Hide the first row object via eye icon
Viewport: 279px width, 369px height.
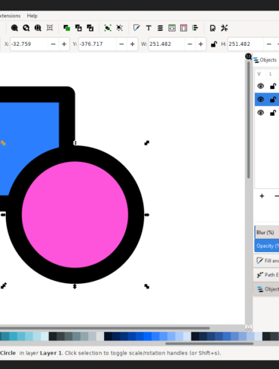[261, 86]
